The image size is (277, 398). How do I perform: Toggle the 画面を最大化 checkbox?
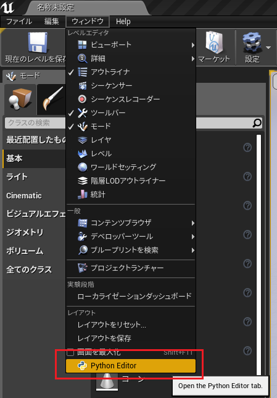70,352
